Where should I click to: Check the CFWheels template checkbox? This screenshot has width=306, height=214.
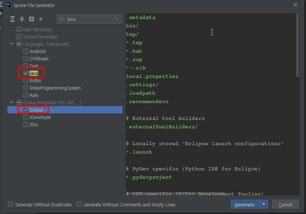click(26, 59)
